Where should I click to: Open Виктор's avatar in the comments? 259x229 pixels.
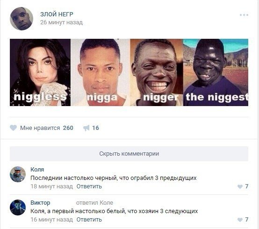(x=18, y=208)
